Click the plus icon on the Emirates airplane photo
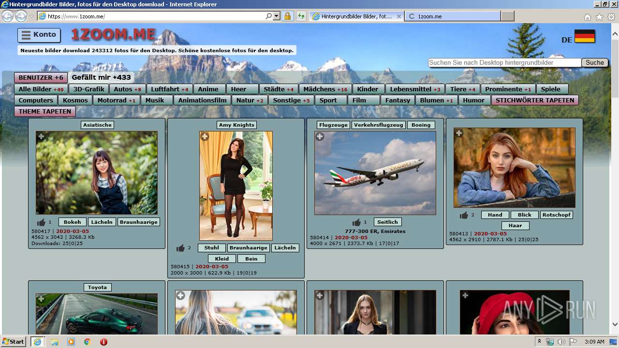 (x=320, y=137)
